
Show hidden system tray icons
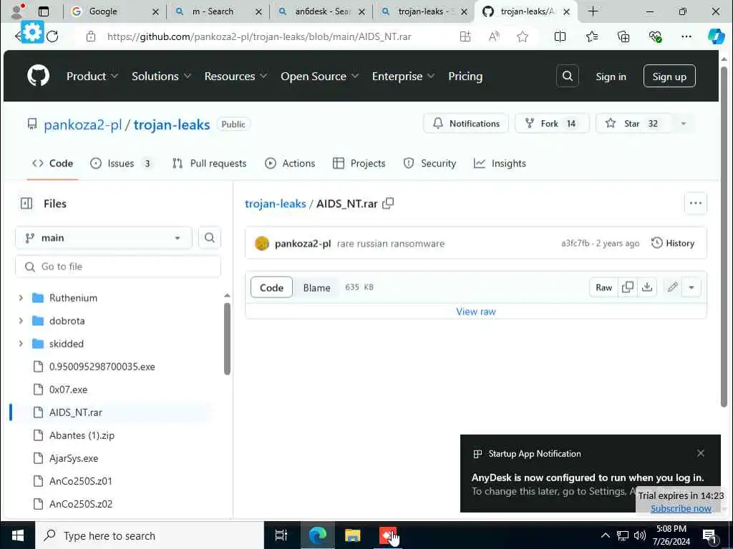tap(605, 535)
